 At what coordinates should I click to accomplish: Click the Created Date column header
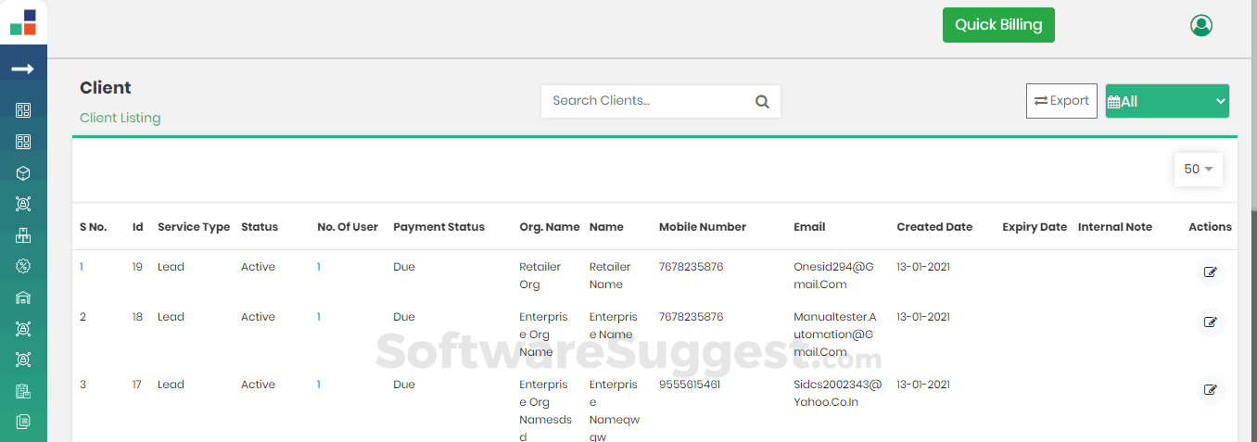(x=934, y=227)
